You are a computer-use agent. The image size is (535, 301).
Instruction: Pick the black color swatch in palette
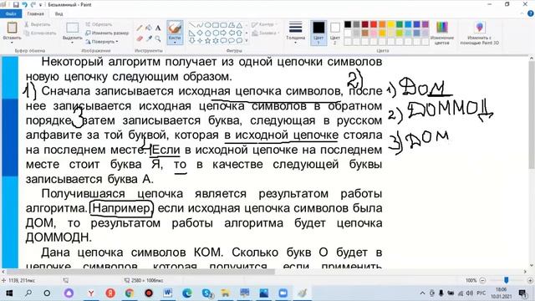click(x=348, y=24)
